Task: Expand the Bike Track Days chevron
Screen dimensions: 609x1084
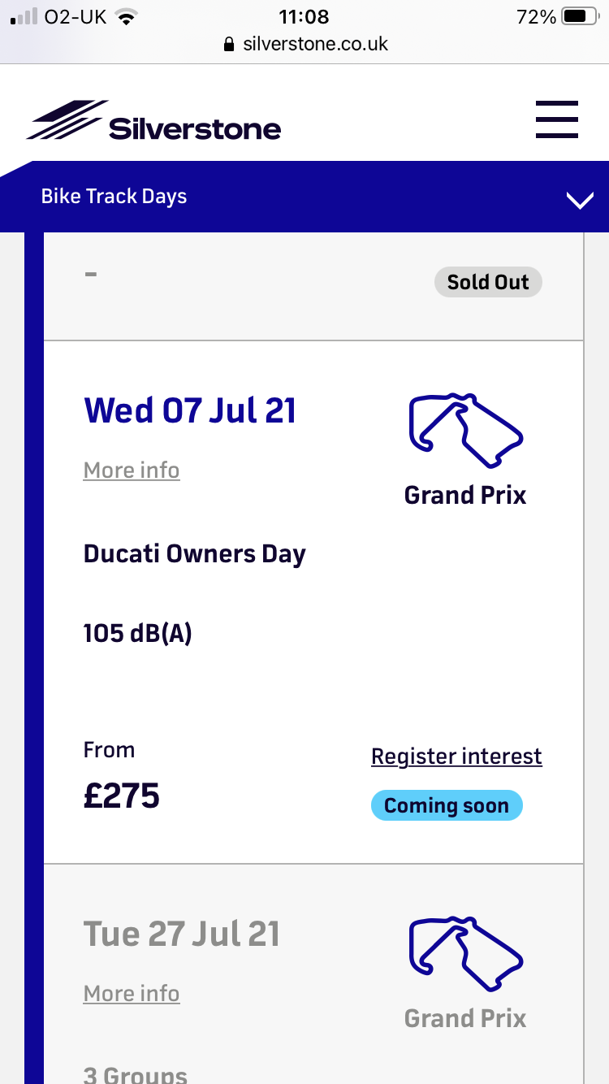Action: (x=580, y=201)
